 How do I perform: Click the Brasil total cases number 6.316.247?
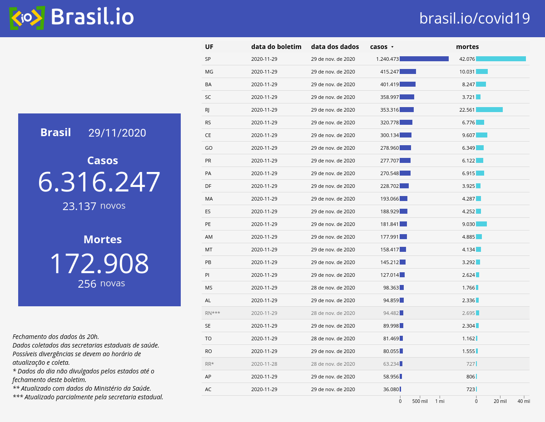[99, 182]
